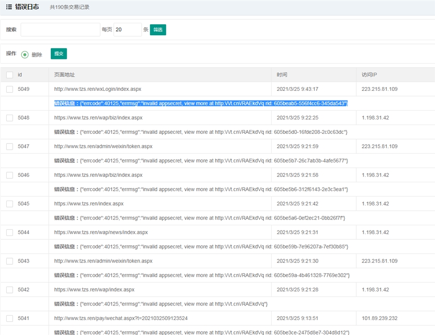Click the pay/wechat.aspx page URL
This screenshot has height=335, width=435.
tap(120, 318)
